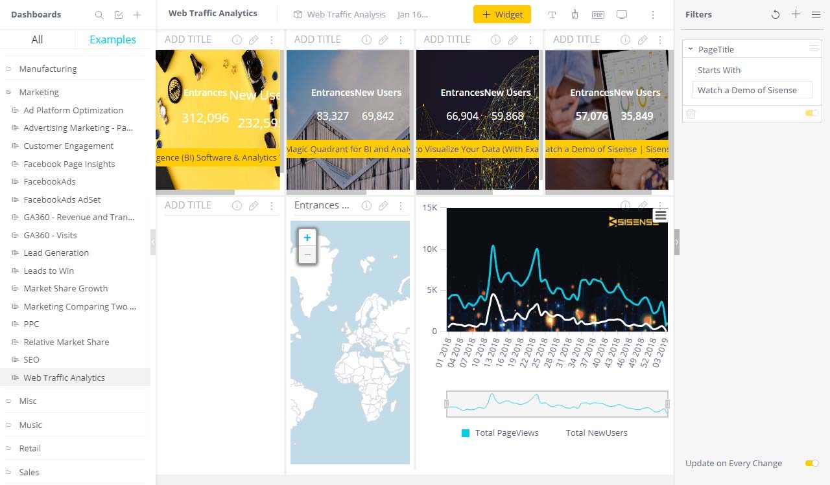The height and width of the screenshot is (485, 830).
Task: Open the dashboard search in the sidebar
Action: click(x=99, y=14)
